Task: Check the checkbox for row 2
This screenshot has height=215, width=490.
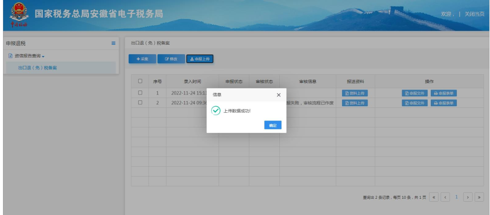Action: (140, 102)
